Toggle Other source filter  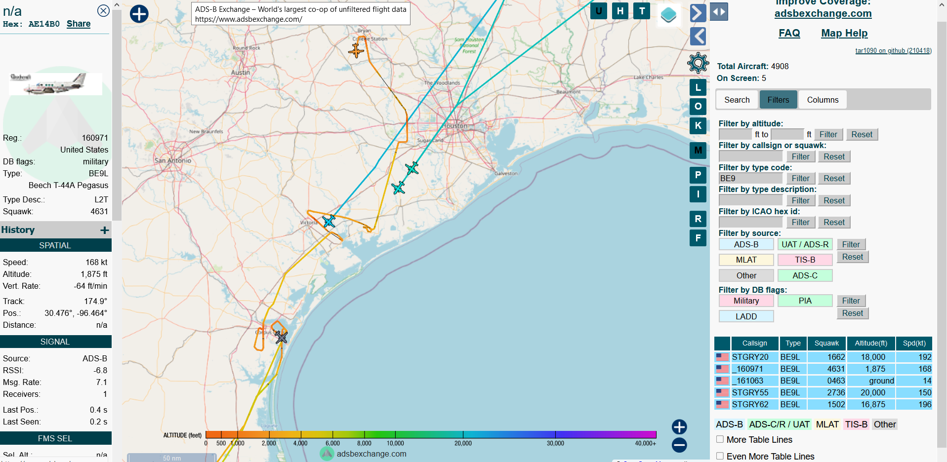[746, 275]
